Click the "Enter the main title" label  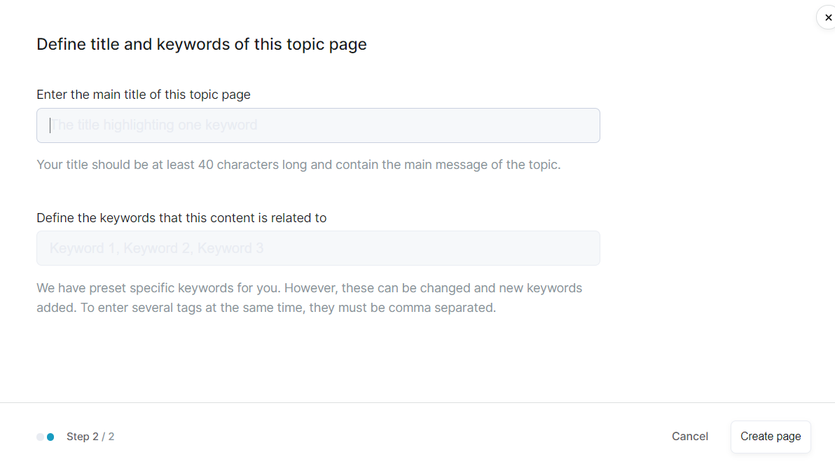(x=144, y=94)
